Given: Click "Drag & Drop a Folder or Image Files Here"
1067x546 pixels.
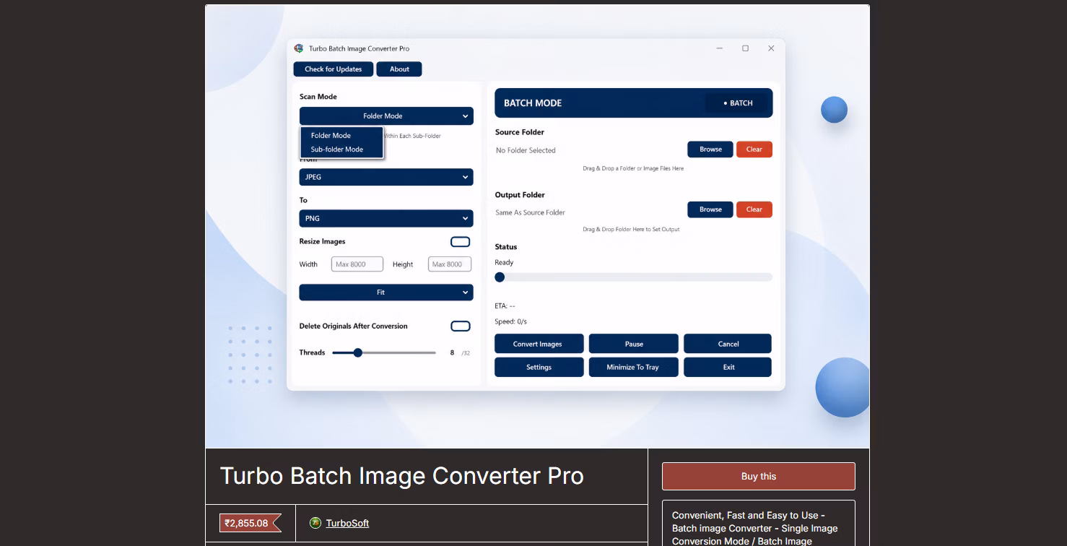Looking at the screenshot, I should 633,168.
